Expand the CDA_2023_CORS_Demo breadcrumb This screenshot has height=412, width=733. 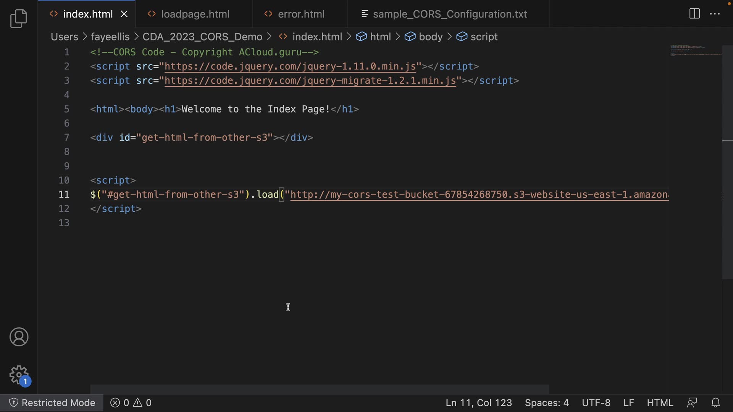[x=202, y=37]
